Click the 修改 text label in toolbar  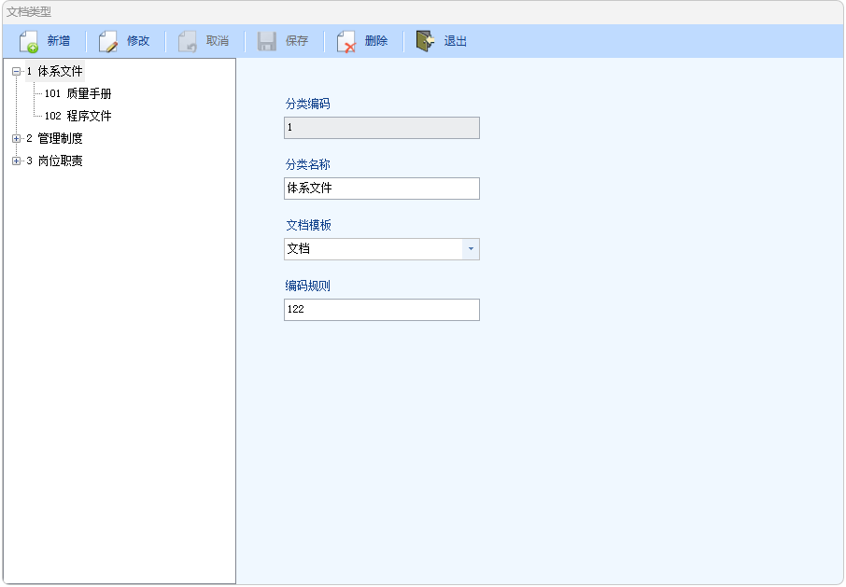click(x=138, y=41)
